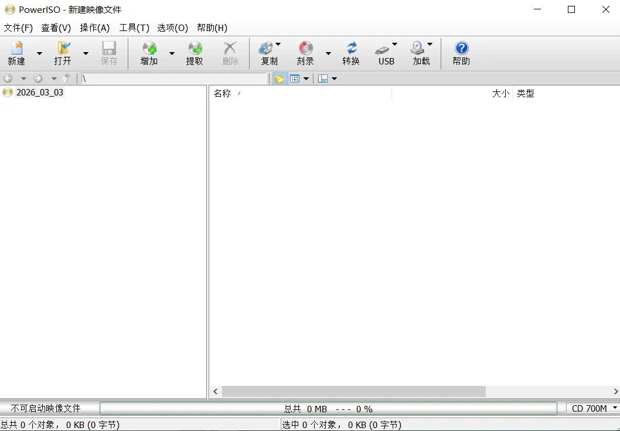This screenshot has height=431, width=620.
Task: Click the horizontal scrollbar thumb
Action: 354,392
